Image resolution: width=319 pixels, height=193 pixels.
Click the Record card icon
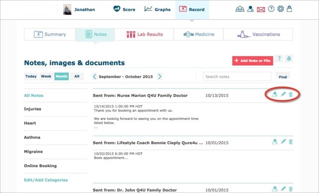(x=183, y=9)
